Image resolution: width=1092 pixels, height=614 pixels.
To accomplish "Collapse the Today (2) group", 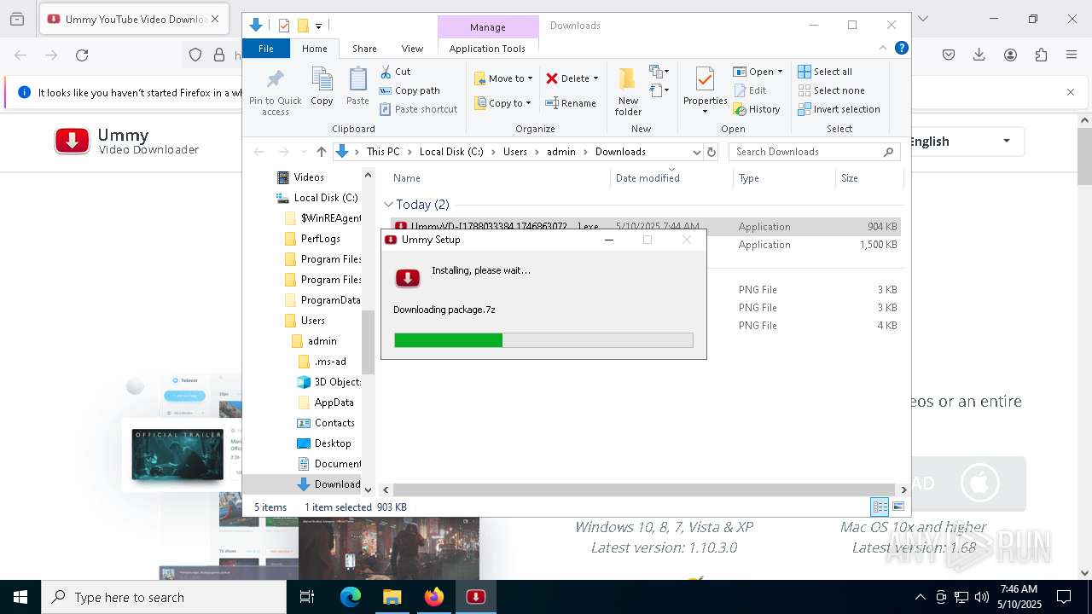I will click(x=388, y=205).
